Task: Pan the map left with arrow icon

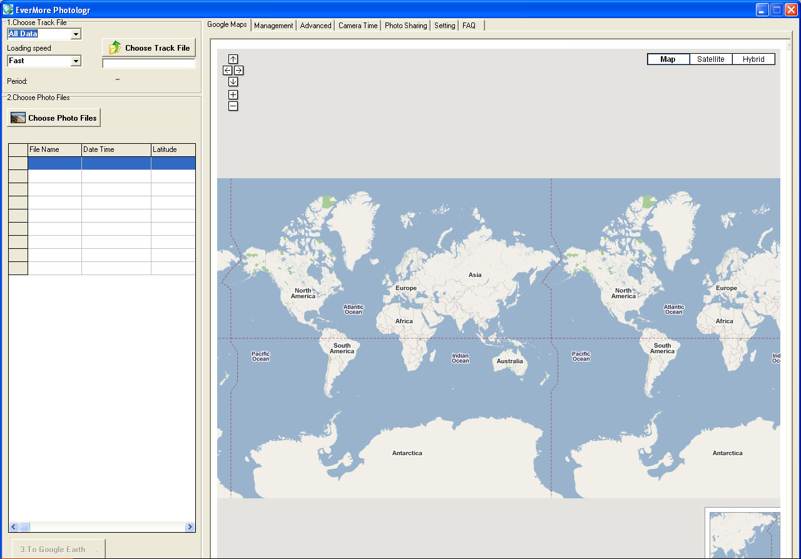Action: click(227, 71)
